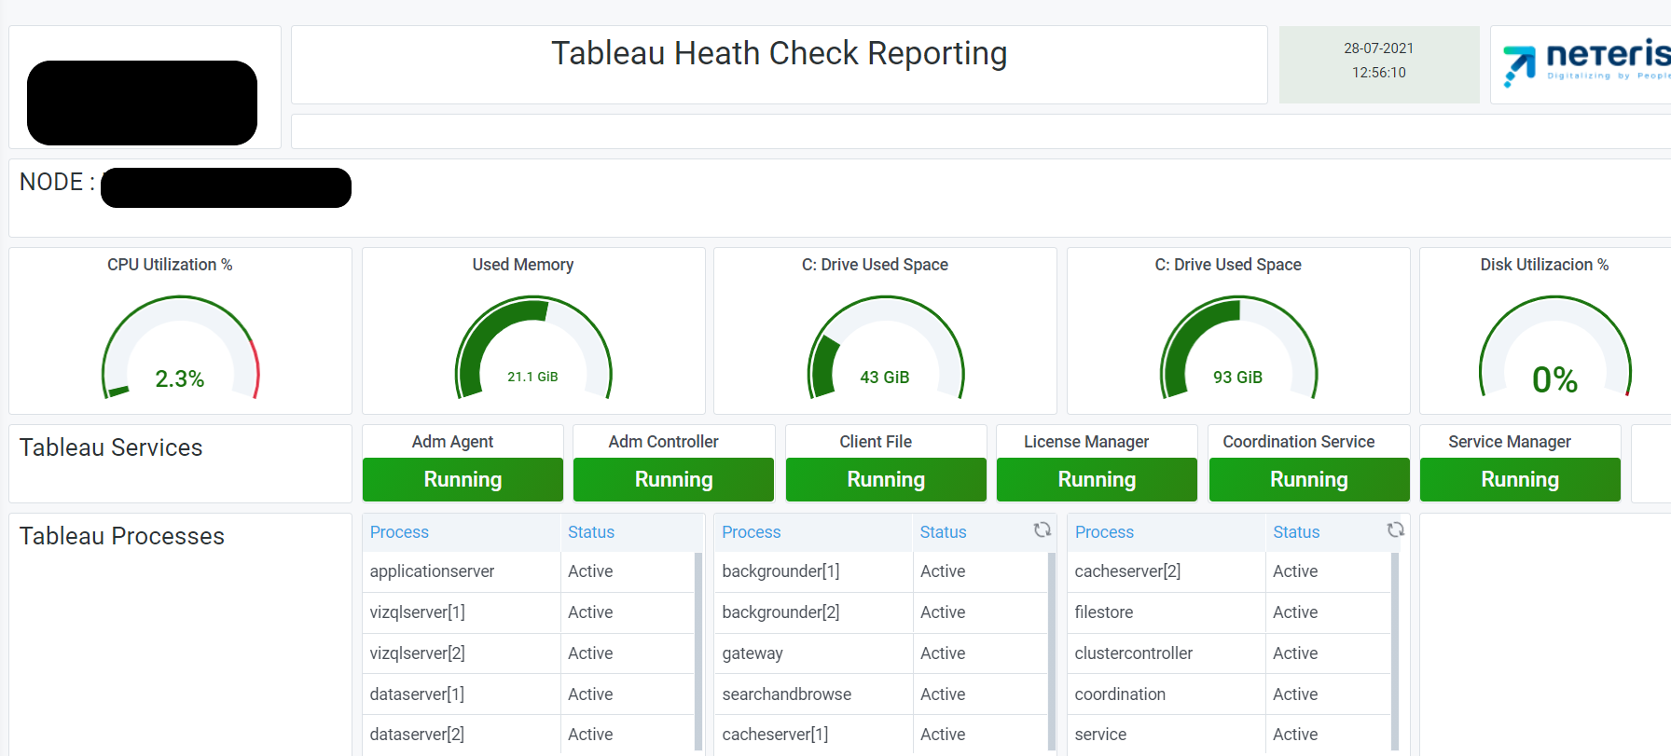
Task: Click the Coordination Service Running status button
Action: pyautogui.click(x=1309, y=479)
